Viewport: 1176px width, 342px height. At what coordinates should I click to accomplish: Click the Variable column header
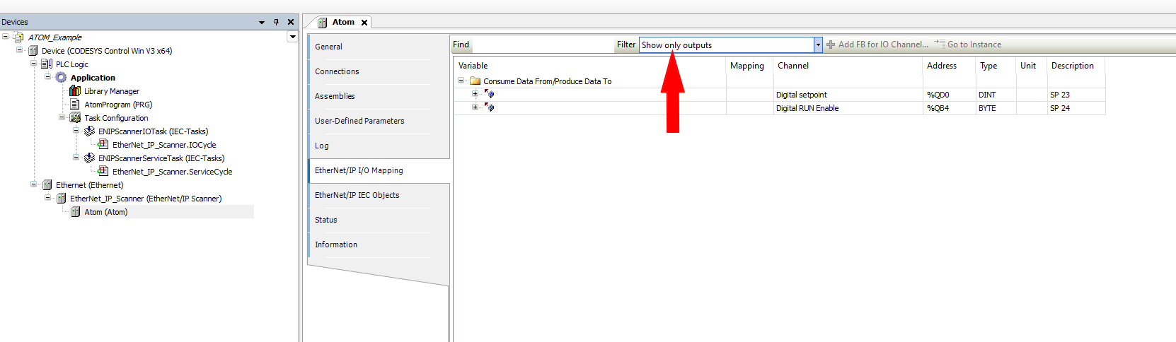coord(590,66)
